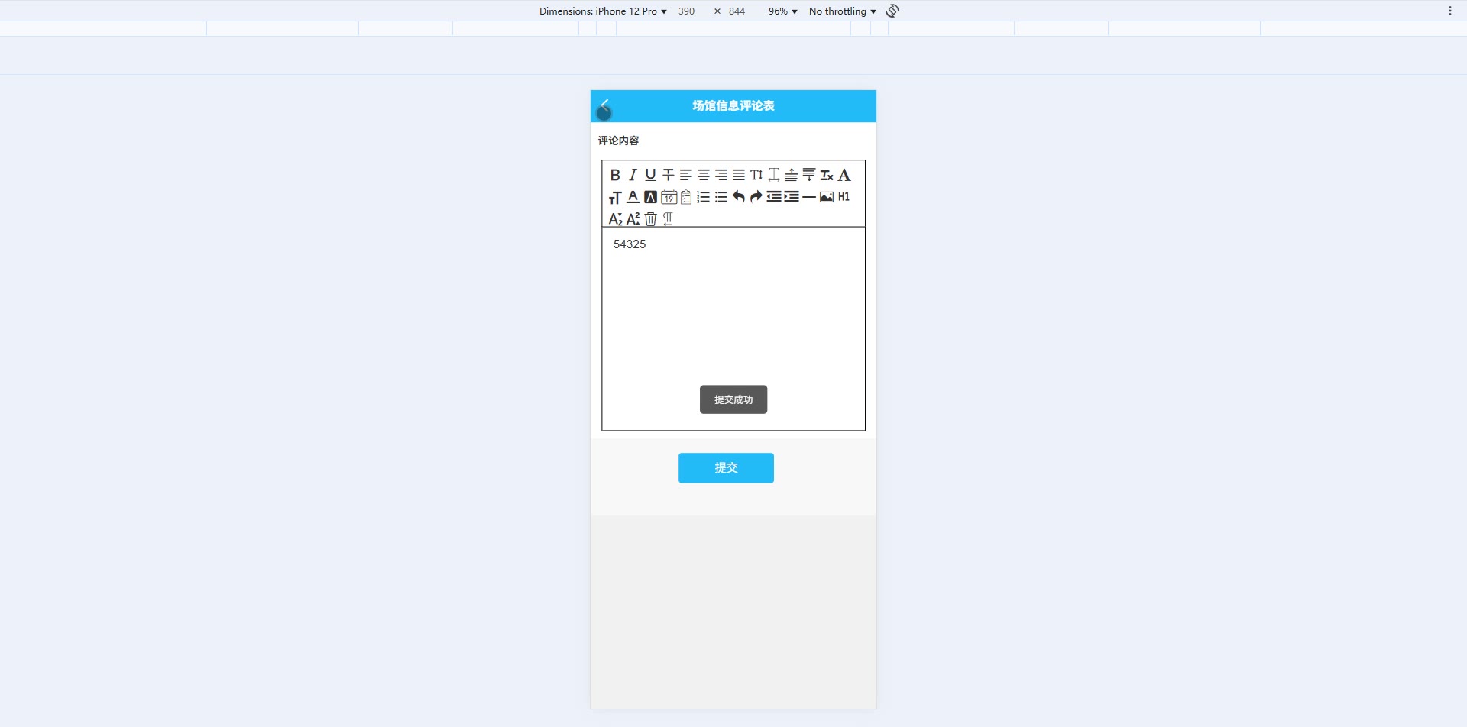The height and width of the screenshot is (727, 1467).
Task: Set paragraph spacing below
Action: 808,175
